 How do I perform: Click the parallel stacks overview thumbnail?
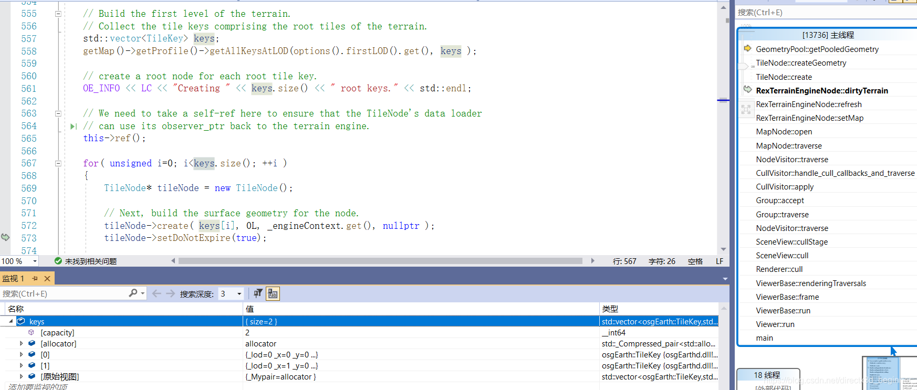point(890,373)
